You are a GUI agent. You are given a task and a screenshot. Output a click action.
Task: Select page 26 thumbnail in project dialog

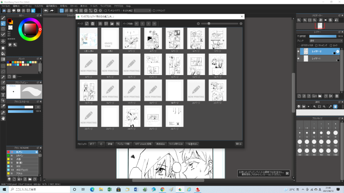point(175,116)
